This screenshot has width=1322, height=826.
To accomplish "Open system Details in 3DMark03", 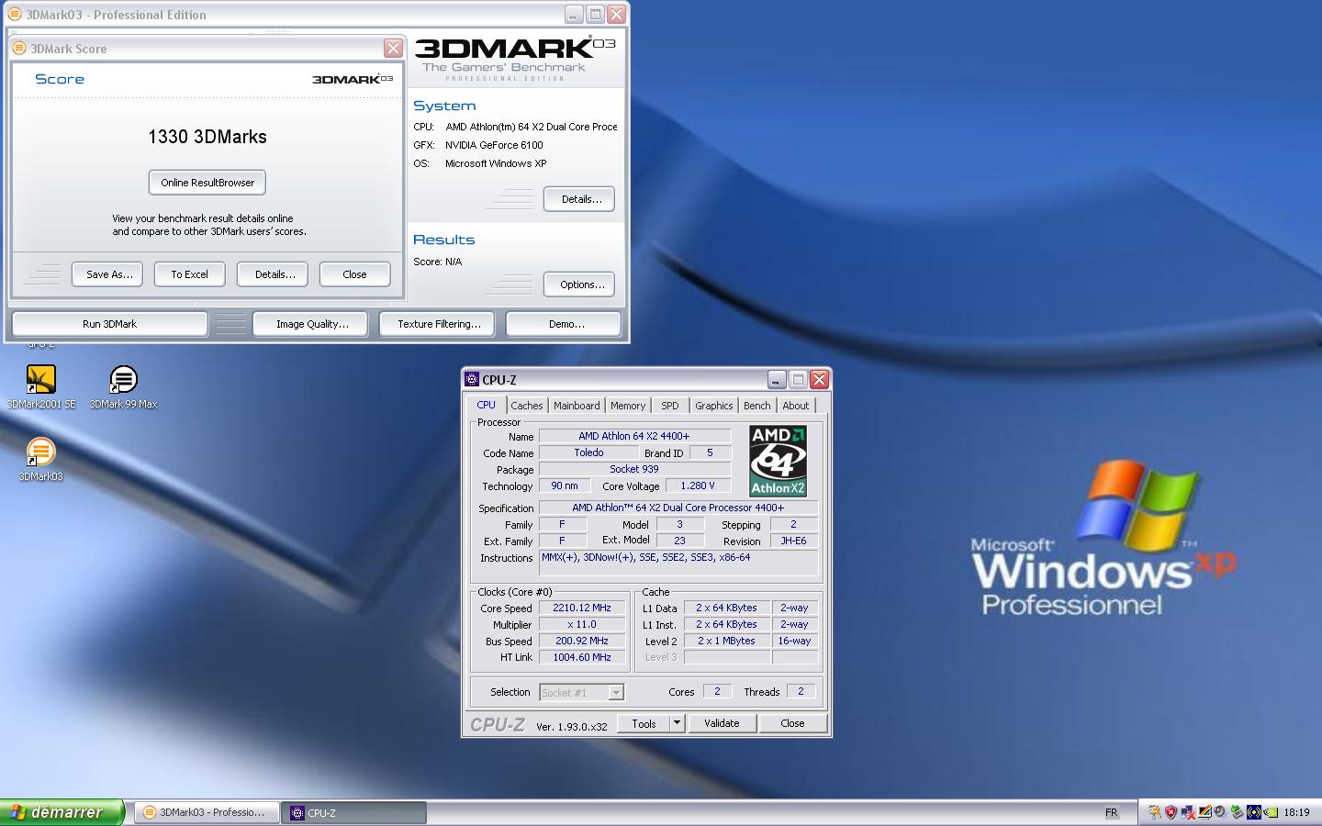I will pyautogui.click(x=579, y=199).
